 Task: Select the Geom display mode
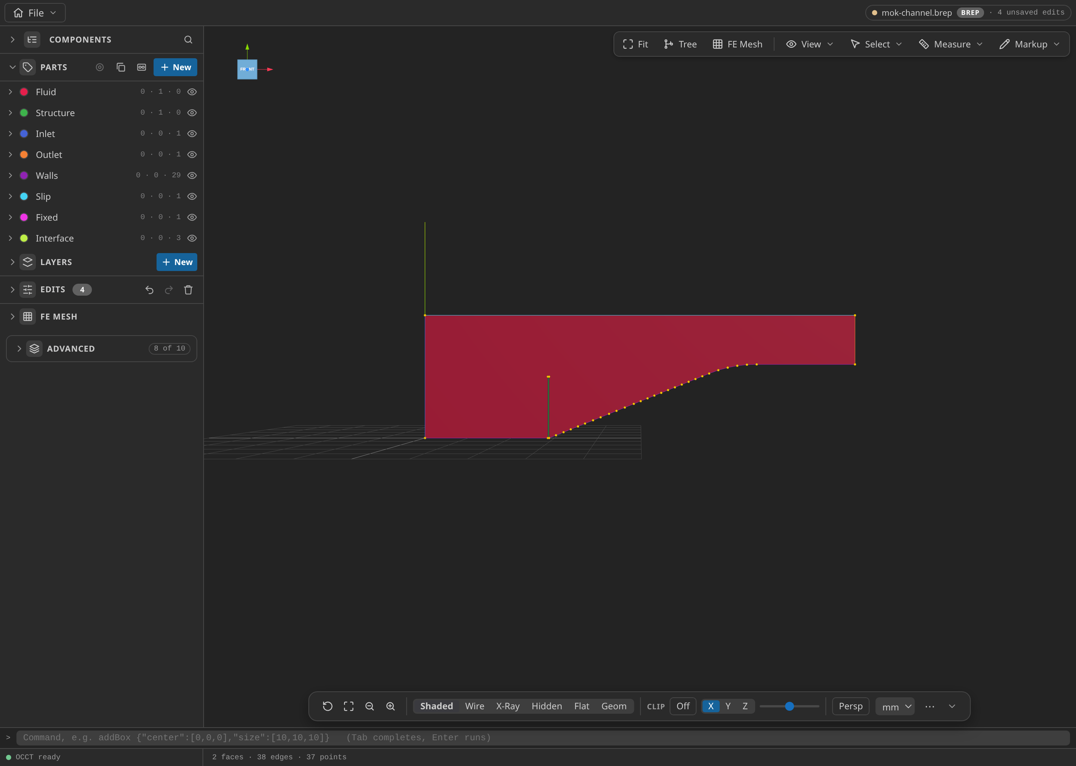(x=613, y=706)
